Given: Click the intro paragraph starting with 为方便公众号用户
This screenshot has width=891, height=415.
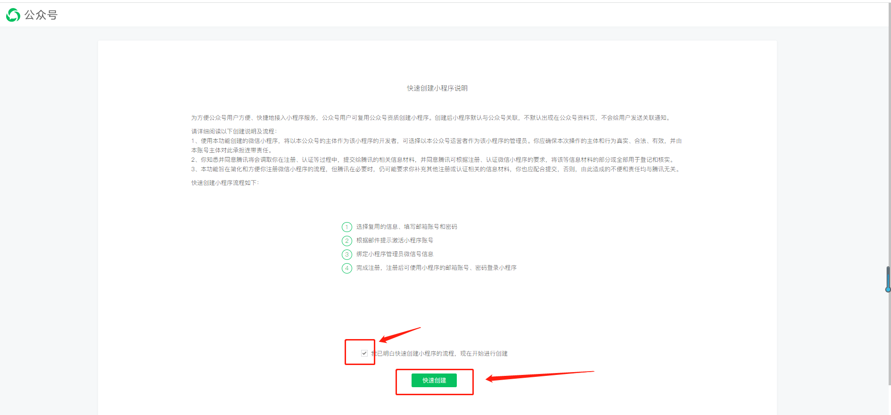Looking at the screenshot, I should 431,118.
